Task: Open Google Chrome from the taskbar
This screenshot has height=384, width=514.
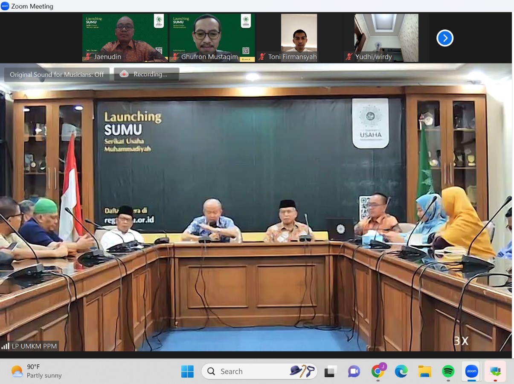Action: [378, 372]
